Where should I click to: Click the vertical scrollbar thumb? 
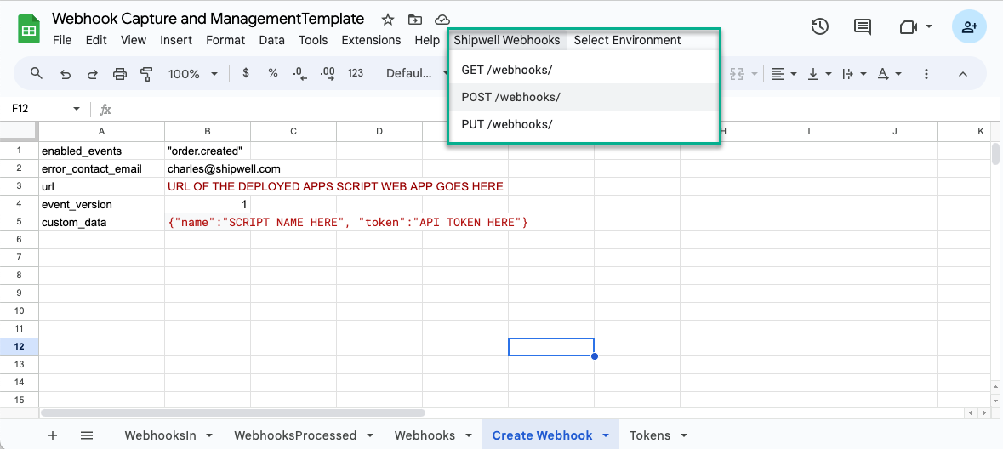[x=995, y=154]
